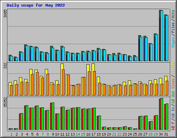Click the green day 14 weekend label
Screen dimensions: 177x138
(x=78, y=134)
